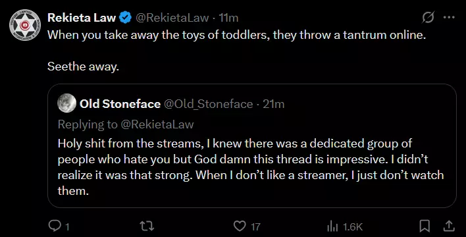The image size is (466, 237).
Task: Open the 11m timestamp link
Action: click(228, 18)
